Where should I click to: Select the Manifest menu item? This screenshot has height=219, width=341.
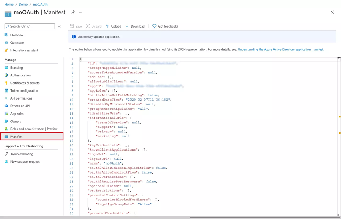pos(32,137)
